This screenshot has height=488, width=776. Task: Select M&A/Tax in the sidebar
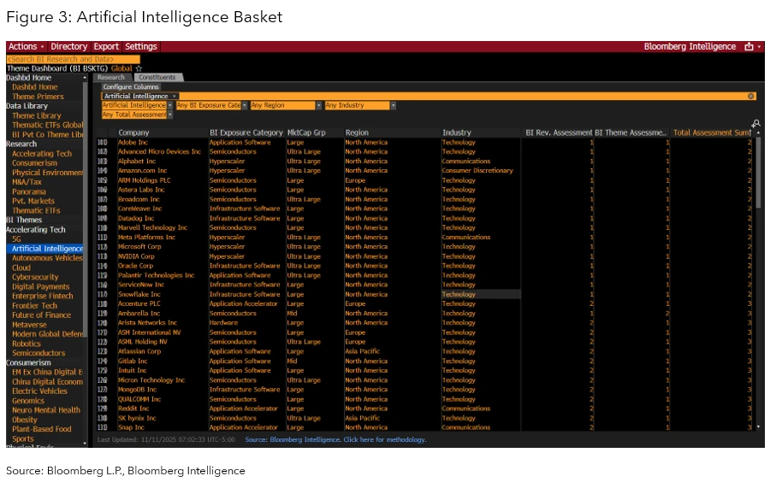[x=27, y=182]
